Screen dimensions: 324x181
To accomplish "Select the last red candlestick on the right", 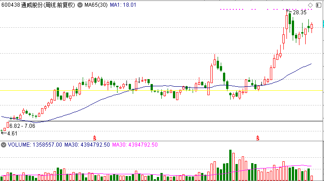I will pos(312,26).
